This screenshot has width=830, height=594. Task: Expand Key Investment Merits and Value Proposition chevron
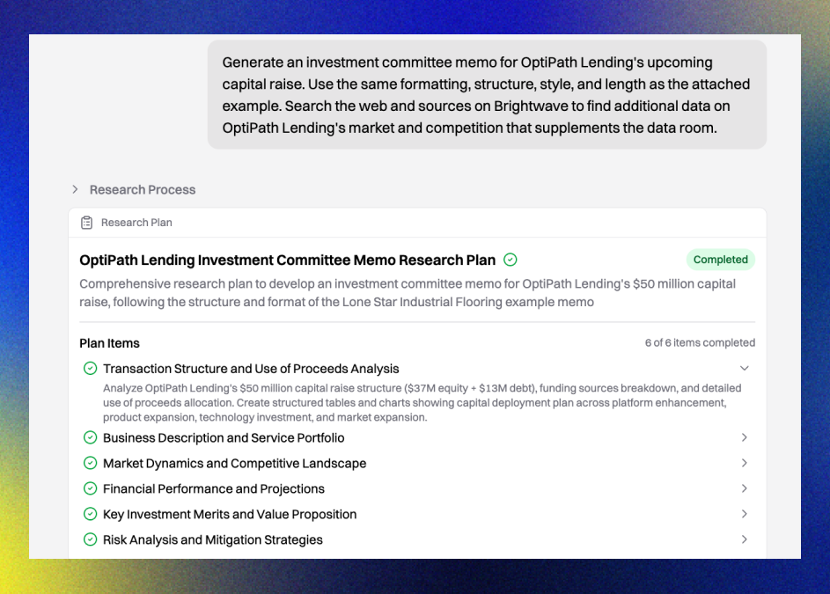click(745, 514)
